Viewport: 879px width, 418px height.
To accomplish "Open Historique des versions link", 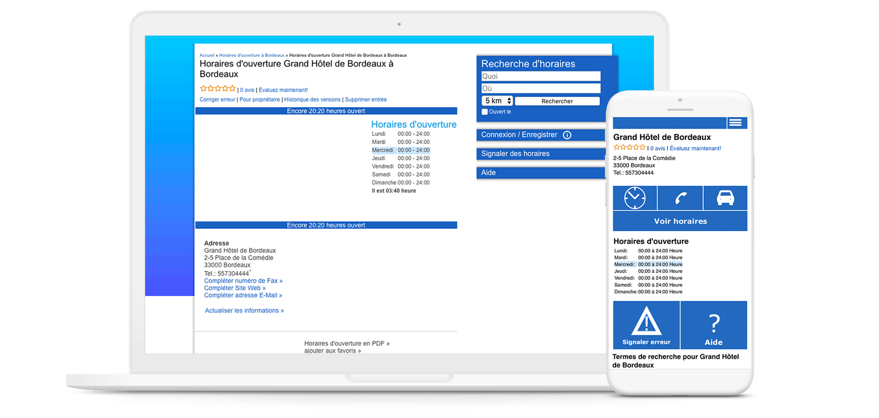I will (312, 99).
